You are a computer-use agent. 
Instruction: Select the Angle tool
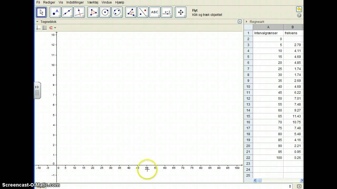pos(131,12)
